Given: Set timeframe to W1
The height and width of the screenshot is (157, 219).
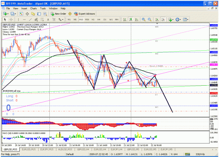Looking at the screenshot, I should pos(111,20).
